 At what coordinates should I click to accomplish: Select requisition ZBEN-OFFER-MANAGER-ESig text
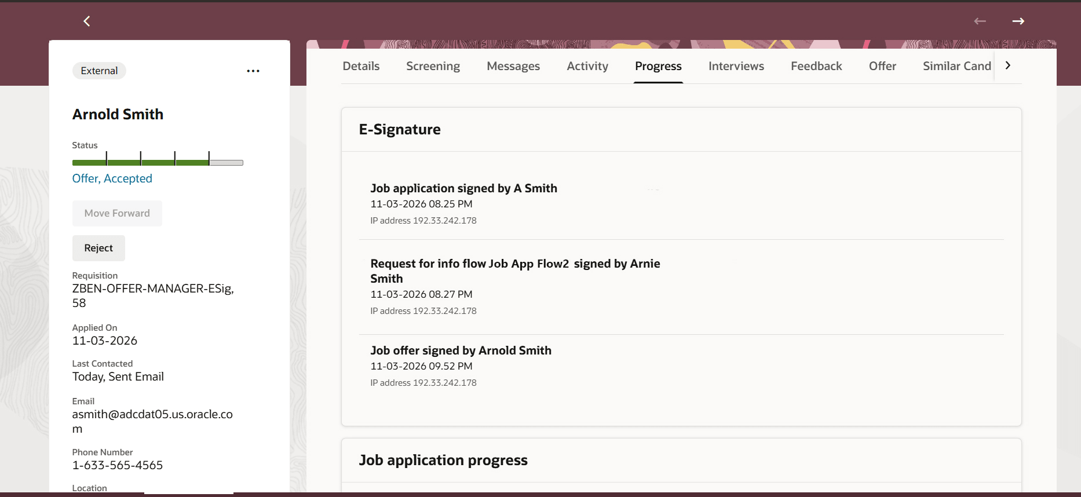point(153,295)
